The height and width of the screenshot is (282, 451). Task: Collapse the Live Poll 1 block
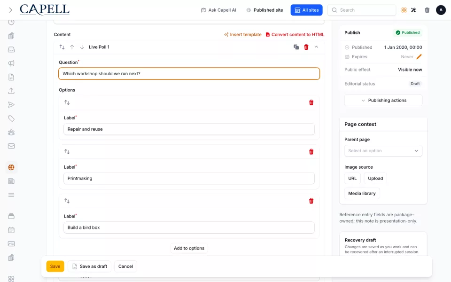coord(316,47)
